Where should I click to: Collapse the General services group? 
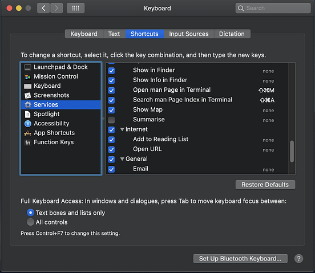click(x=122, y=159)
